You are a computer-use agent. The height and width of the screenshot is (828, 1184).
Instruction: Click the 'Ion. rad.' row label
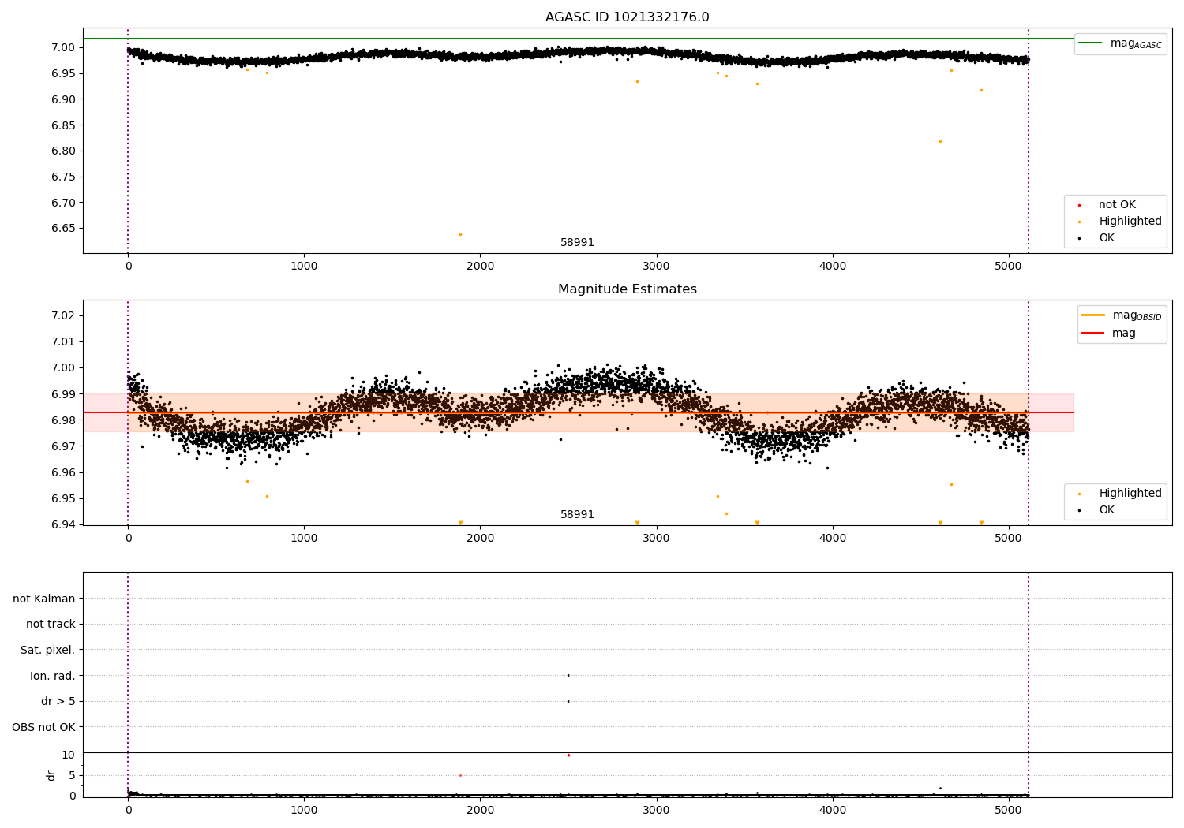(53, 676)
